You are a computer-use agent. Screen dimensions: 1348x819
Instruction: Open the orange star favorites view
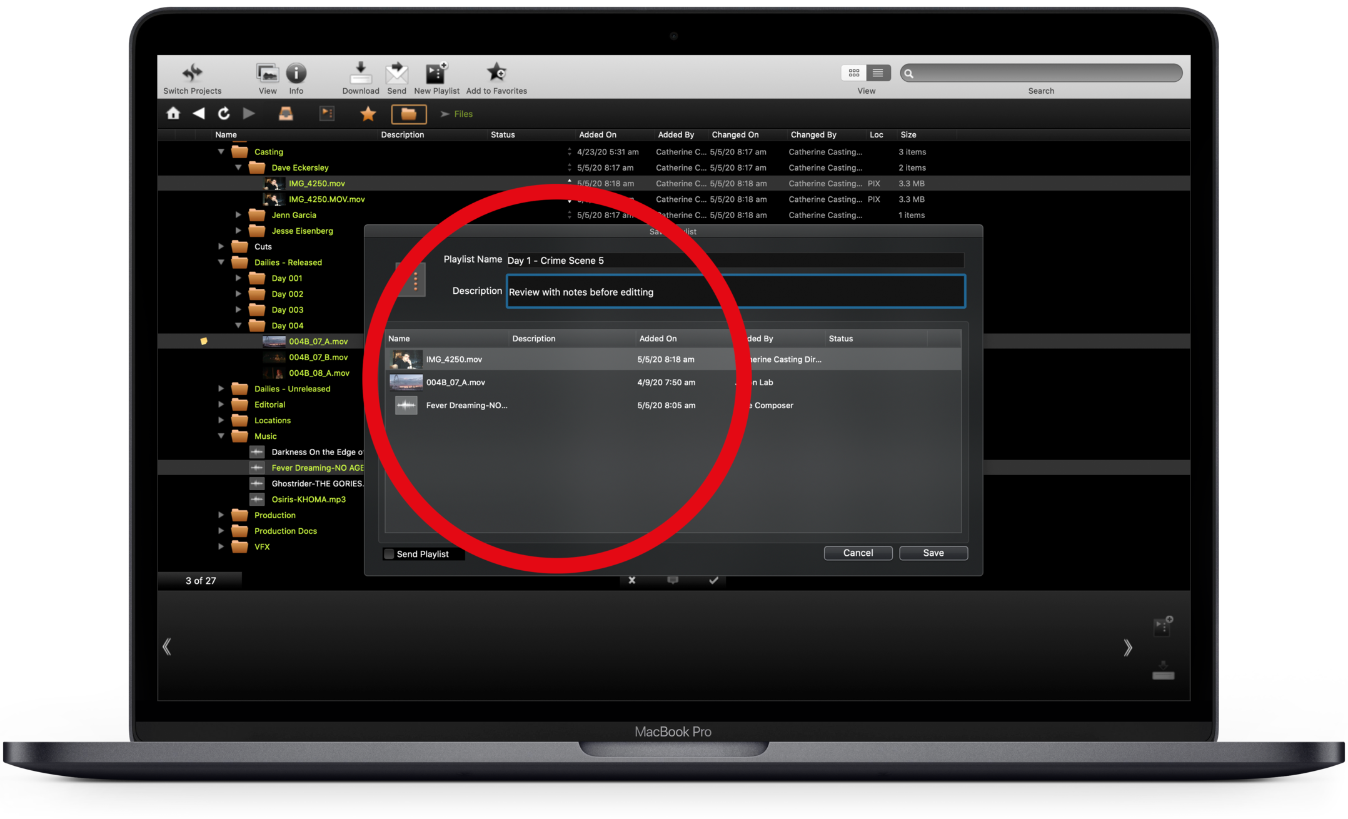pos(368,114)
